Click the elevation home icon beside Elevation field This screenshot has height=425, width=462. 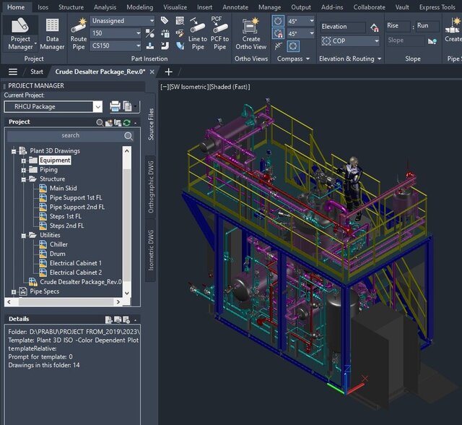375,27
